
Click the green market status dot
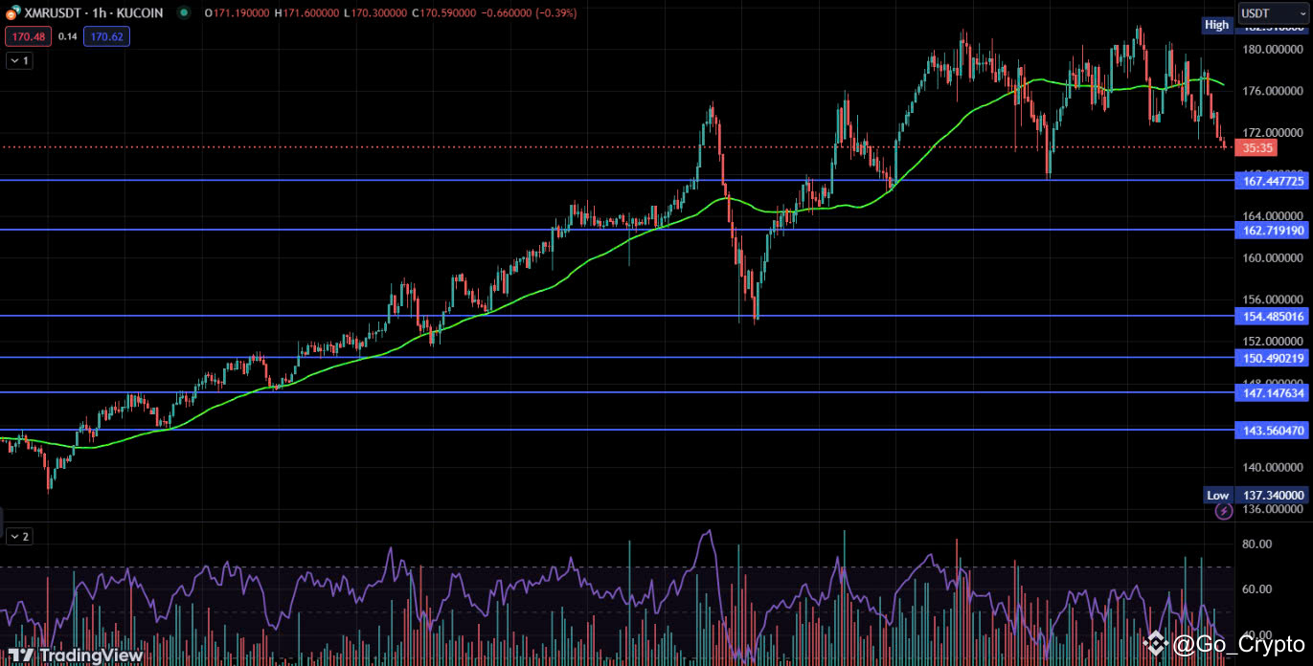click(182, 13)
